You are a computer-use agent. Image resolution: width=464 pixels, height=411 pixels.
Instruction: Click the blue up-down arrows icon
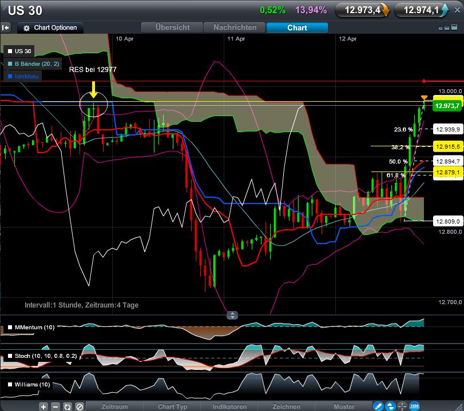(390, 406)
